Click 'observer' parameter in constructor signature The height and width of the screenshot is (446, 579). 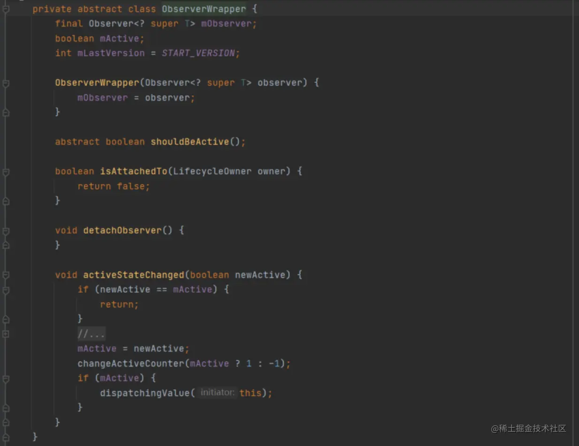(x=280, y=83)
